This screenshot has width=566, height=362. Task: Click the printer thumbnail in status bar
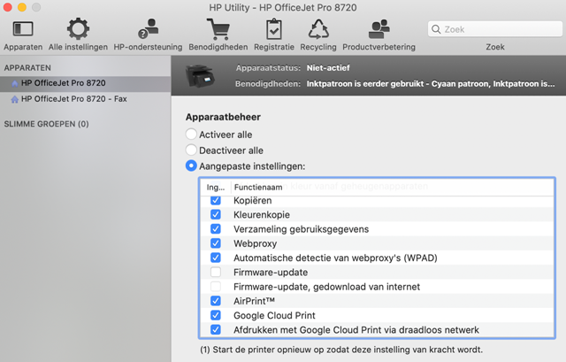pyautogui.click(x=200, y=75)
